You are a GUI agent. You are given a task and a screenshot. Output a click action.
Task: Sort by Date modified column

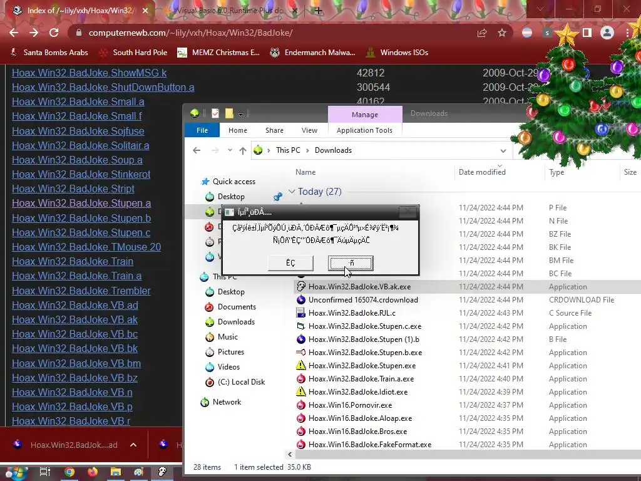point(482,172)
